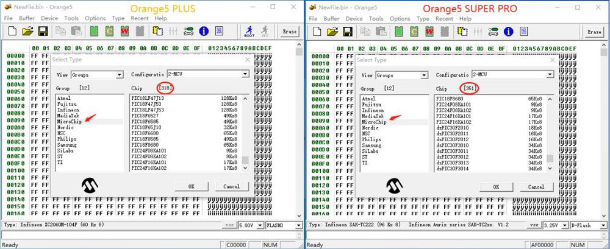Open the blue info icon in Orange5 SUPER PRO
This screenshot has width=610, height=249.
[508, 31]
